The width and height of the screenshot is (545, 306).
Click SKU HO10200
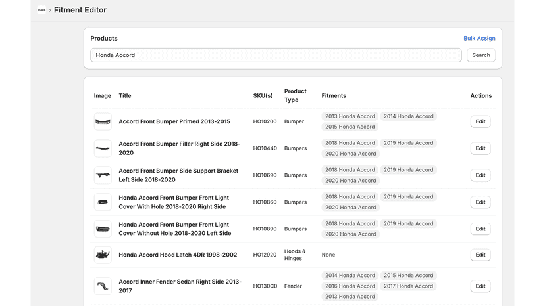click(265, 121)
